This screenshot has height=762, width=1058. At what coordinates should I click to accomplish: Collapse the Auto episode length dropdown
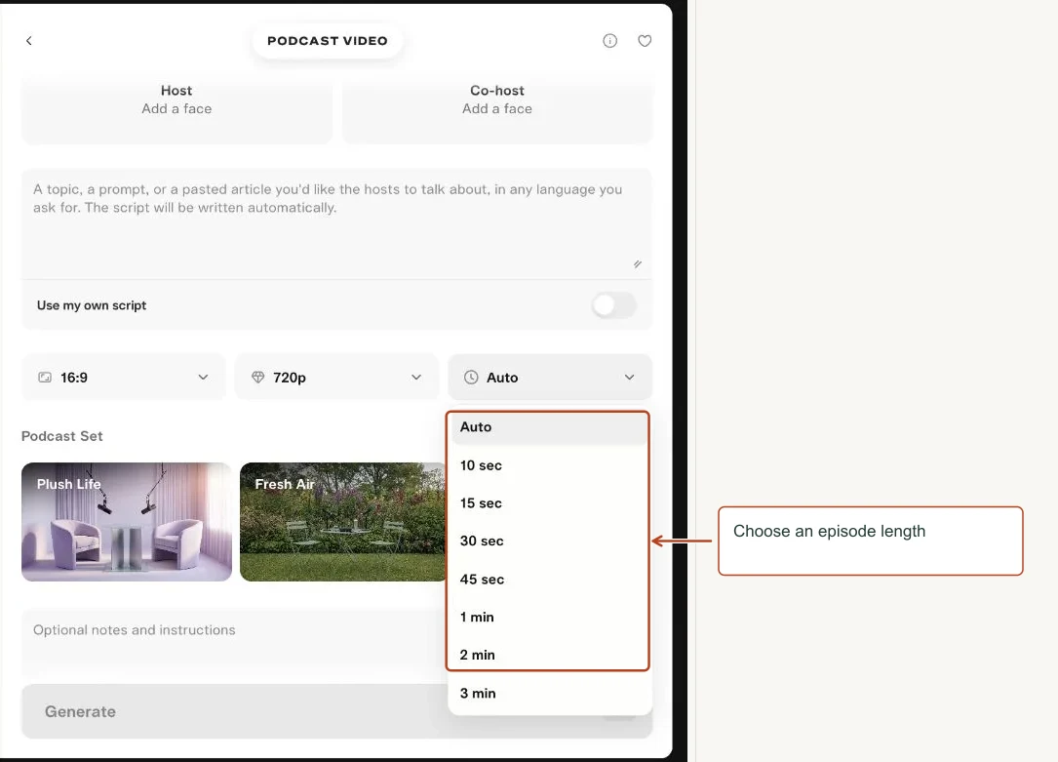[550, 378]
